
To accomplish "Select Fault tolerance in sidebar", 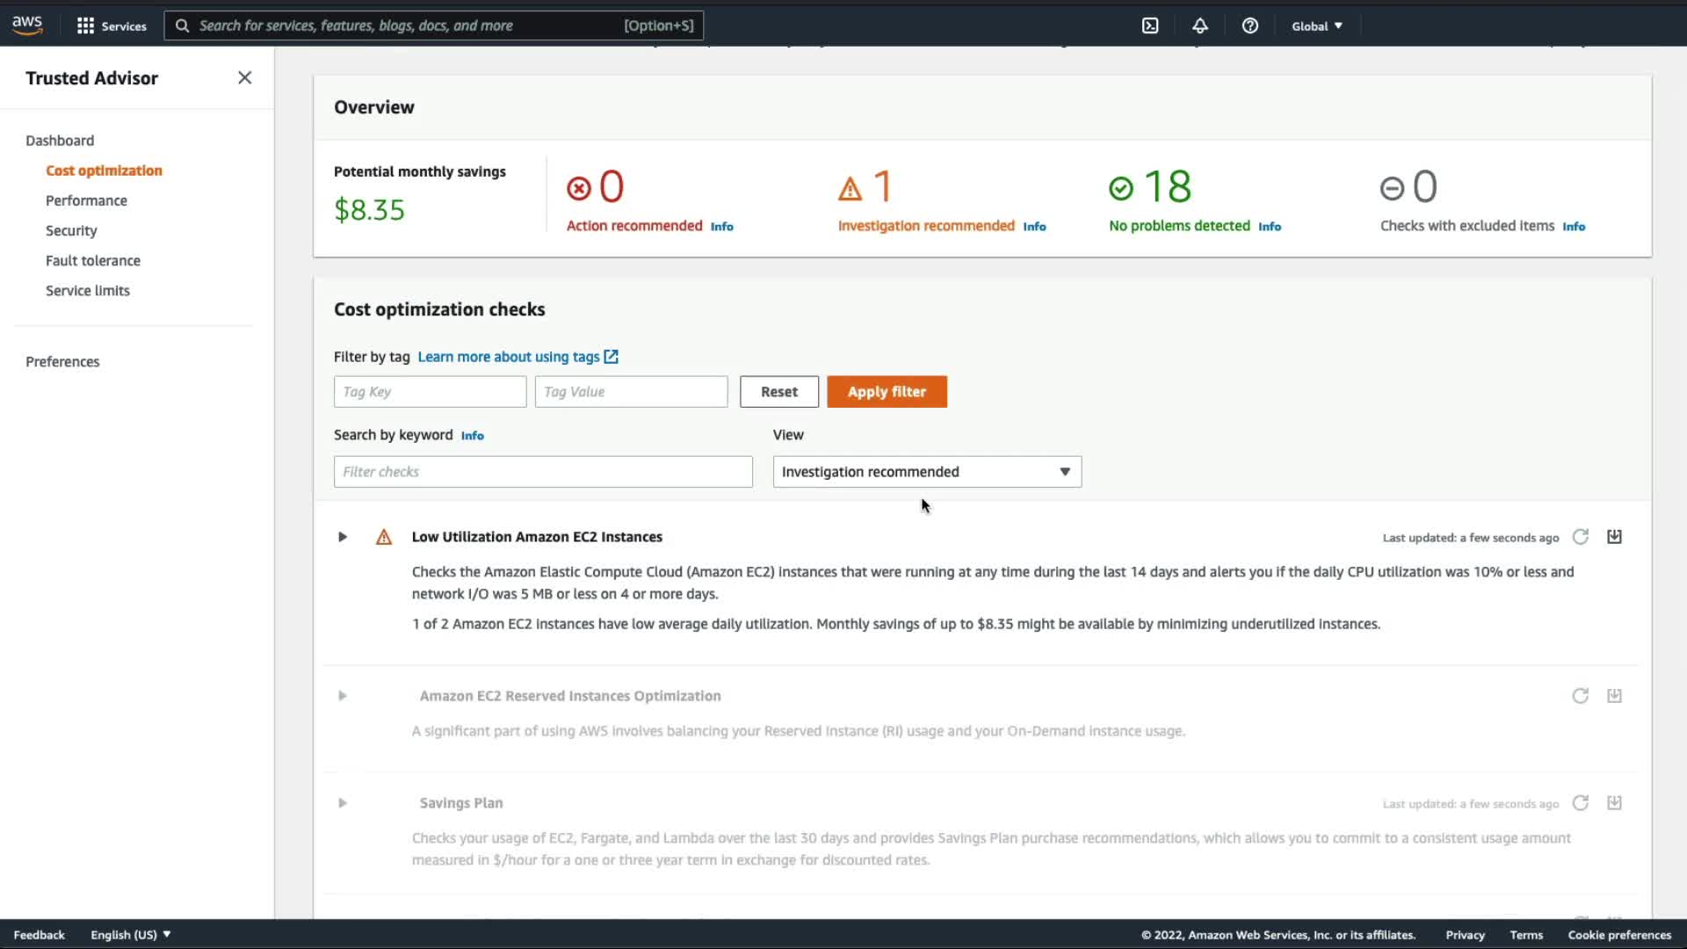I will pyautogui.click(x=93, y=261).
